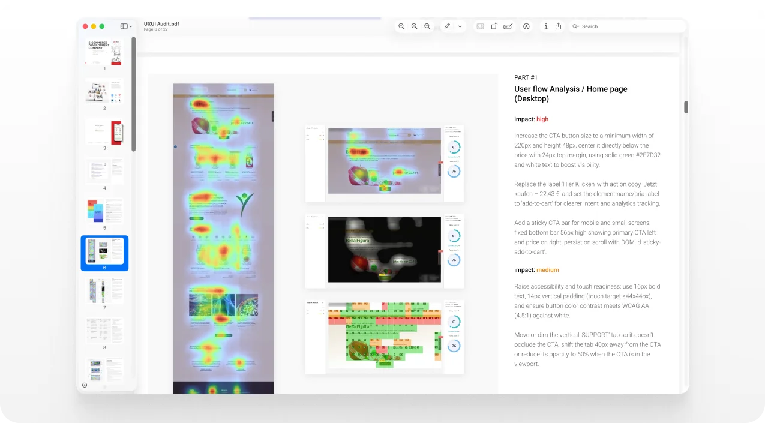The width and height of the screenshot is (765, 423).
Task: Open the sidebar view options chevron
Action: tap(131, 26)
